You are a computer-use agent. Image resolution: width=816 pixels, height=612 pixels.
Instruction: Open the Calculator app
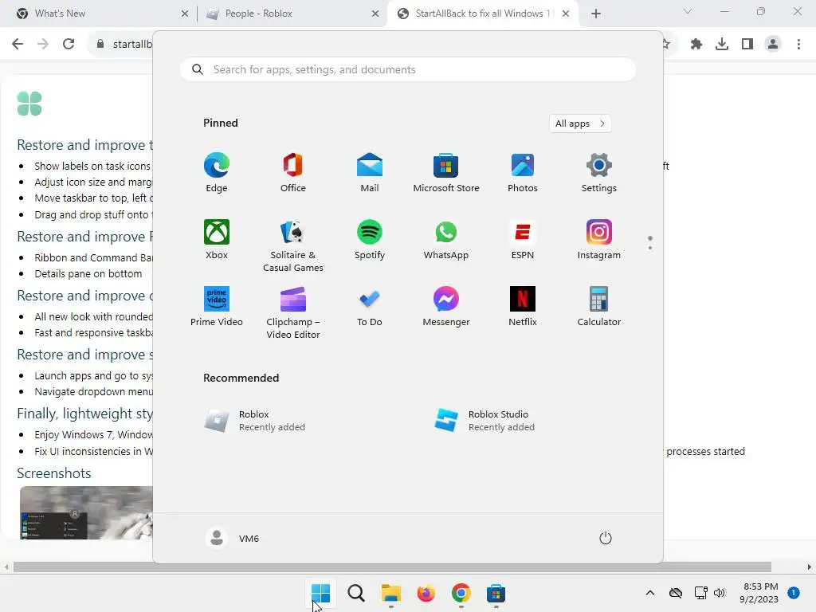[x=599, y=307]
